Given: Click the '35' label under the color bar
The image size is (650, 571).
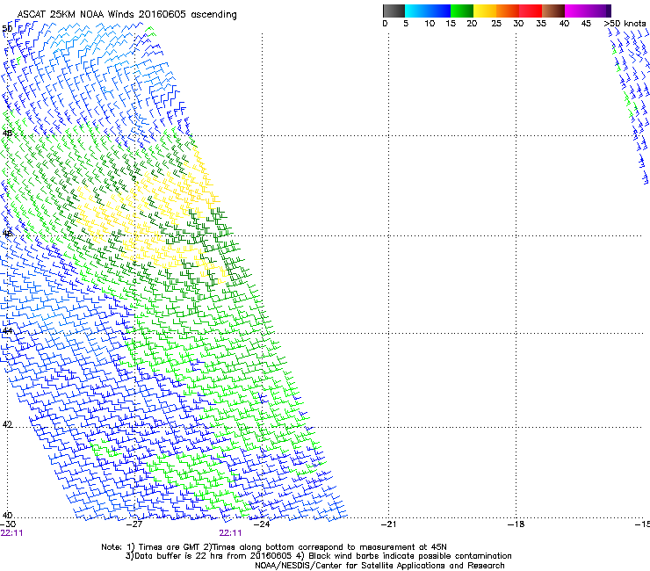Looking at the screenshot, I should pyautogui.click(x=541, y=24).
